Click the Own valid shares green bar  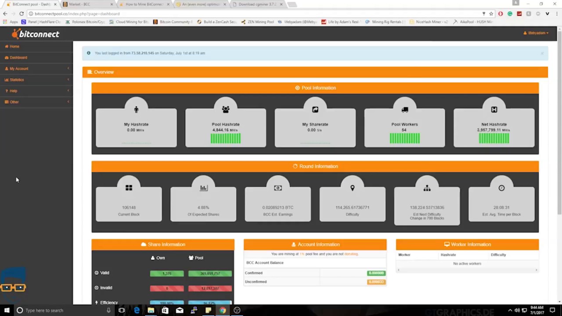click(x=167, y=273)
